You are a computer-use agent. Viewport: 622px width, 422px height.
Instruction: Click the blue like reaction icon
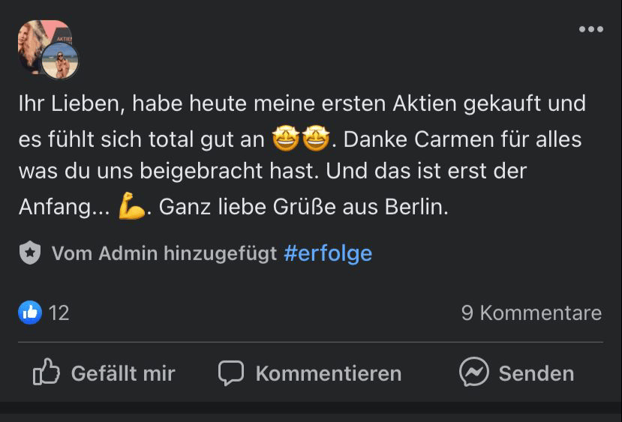30,313
